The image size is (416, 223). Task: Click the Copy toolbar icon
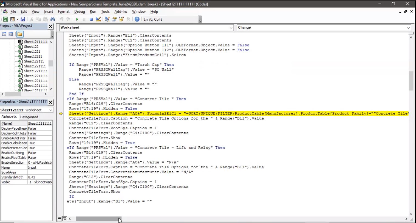point(39,19)
